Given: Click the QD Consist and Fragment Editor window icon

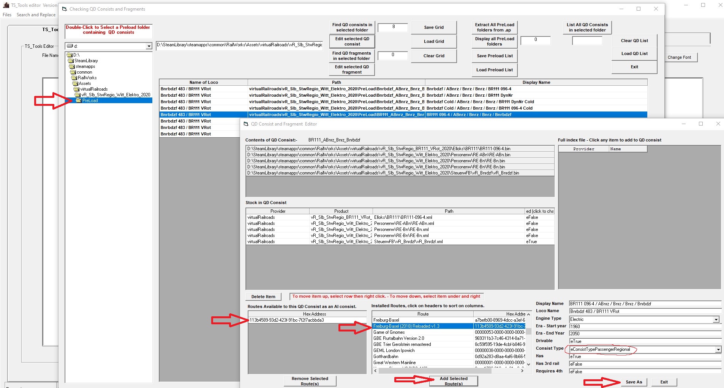Looking at the screenshot, I should pos(246,124).
